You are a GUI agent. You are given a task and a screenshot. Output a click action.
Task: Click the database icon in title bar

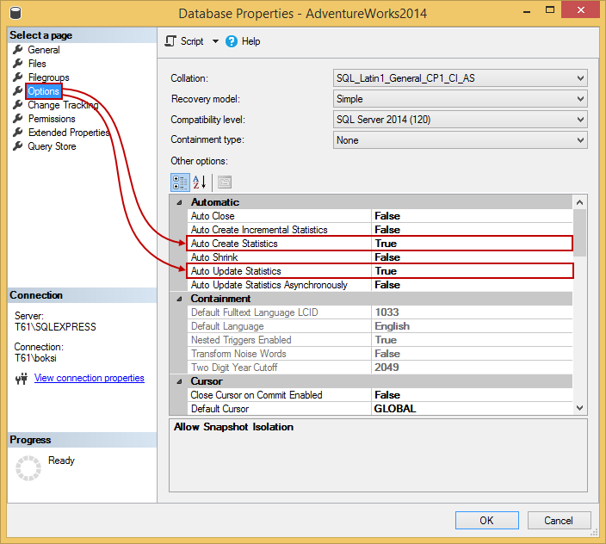pos(15,13)
